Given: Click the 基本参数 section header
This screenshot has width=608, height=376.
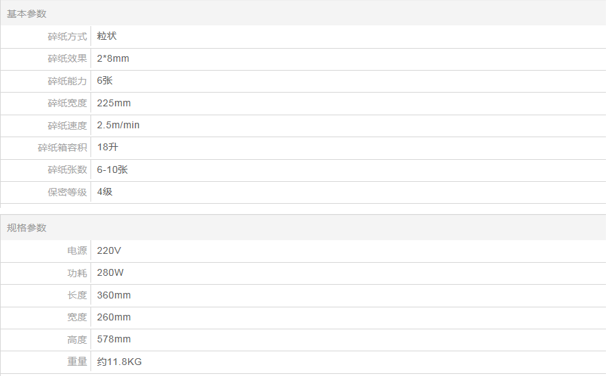Looking at the screenshot, I should point(27,14).
